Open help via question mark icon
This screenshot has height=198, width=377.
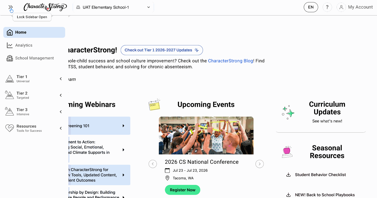pyautogui.click(x=327, y=7)
